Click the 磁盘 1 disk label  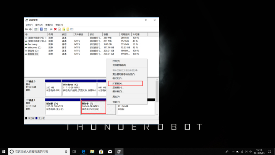coord(34,106)
